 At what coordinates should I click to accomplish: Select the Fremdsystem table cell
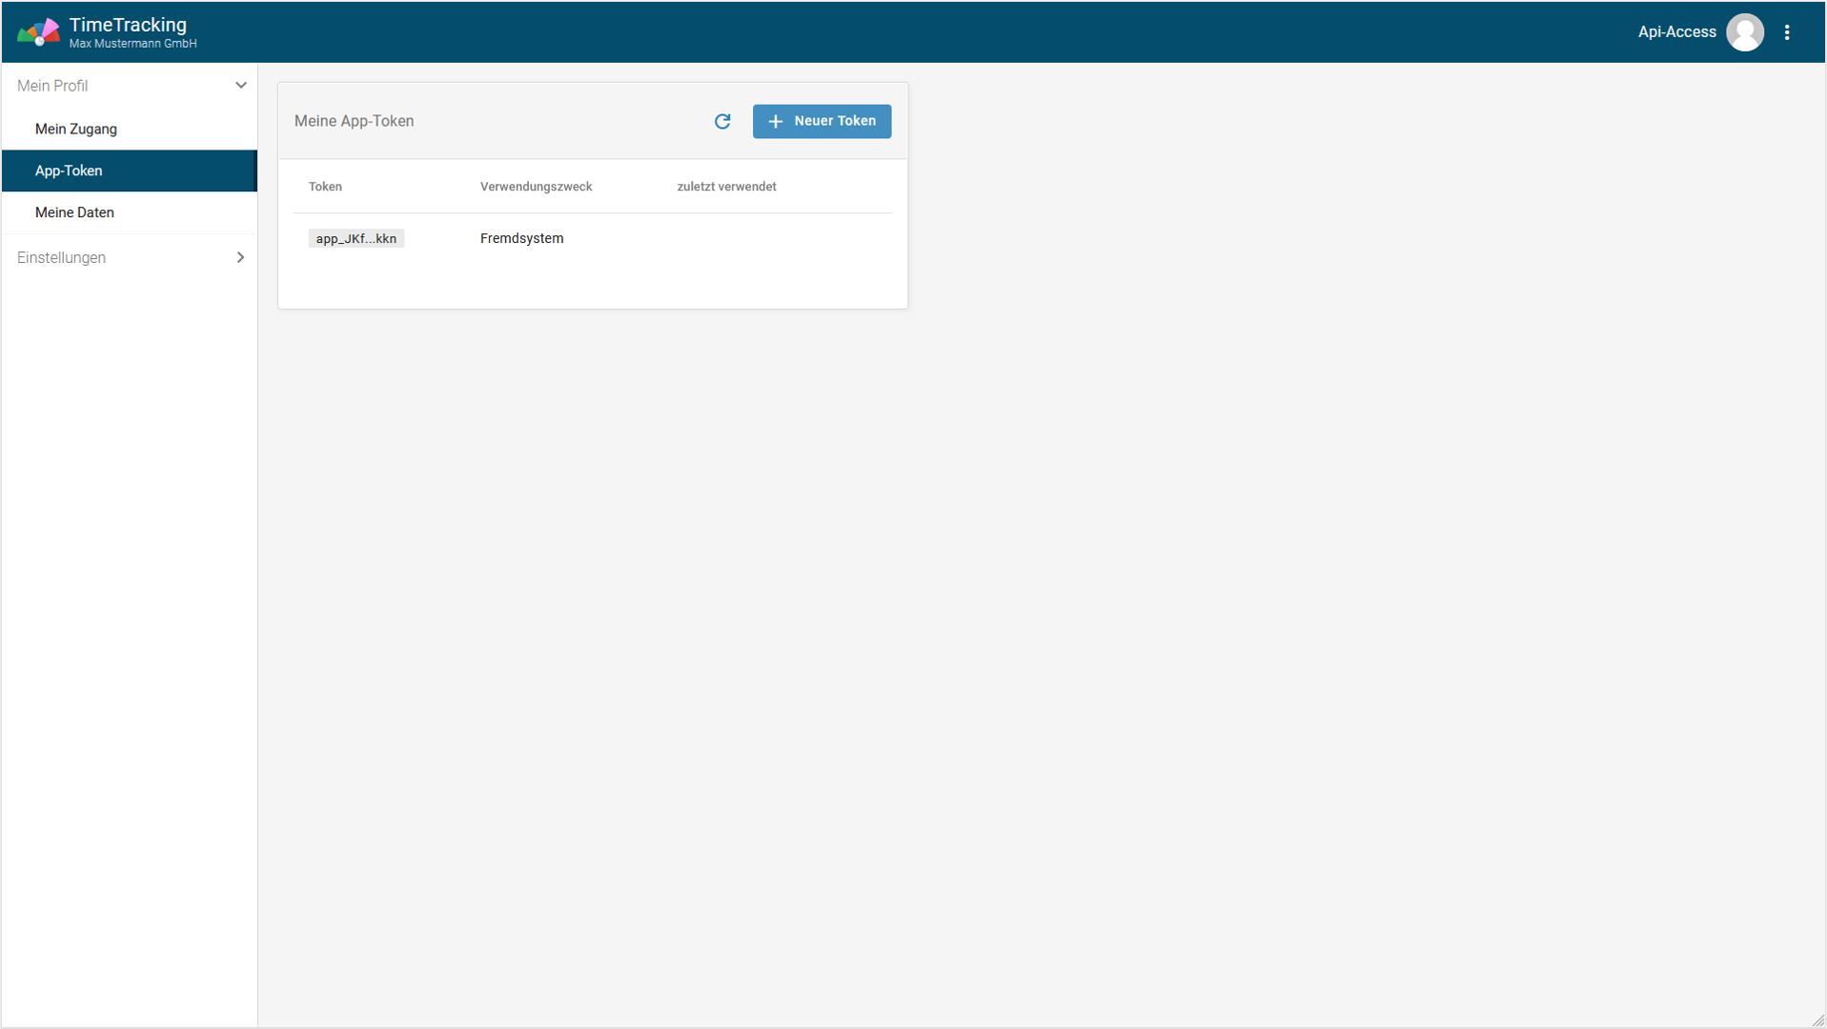(x=521, y=238)
